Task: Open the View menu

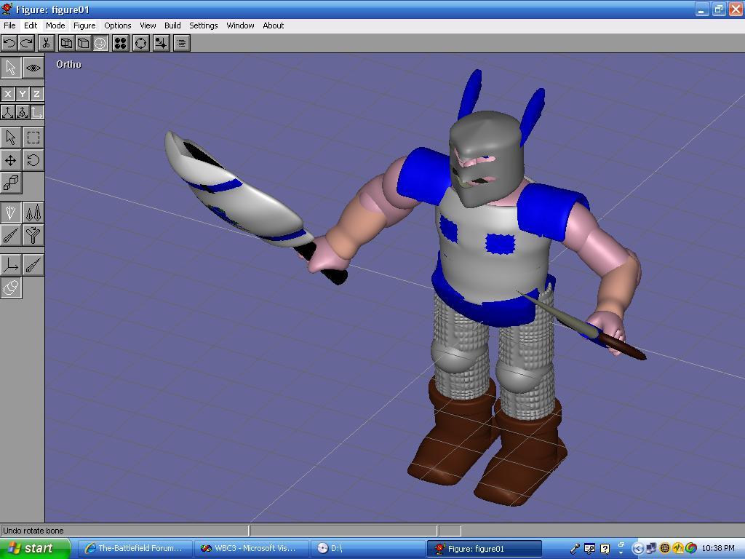Action: point(148,25)
